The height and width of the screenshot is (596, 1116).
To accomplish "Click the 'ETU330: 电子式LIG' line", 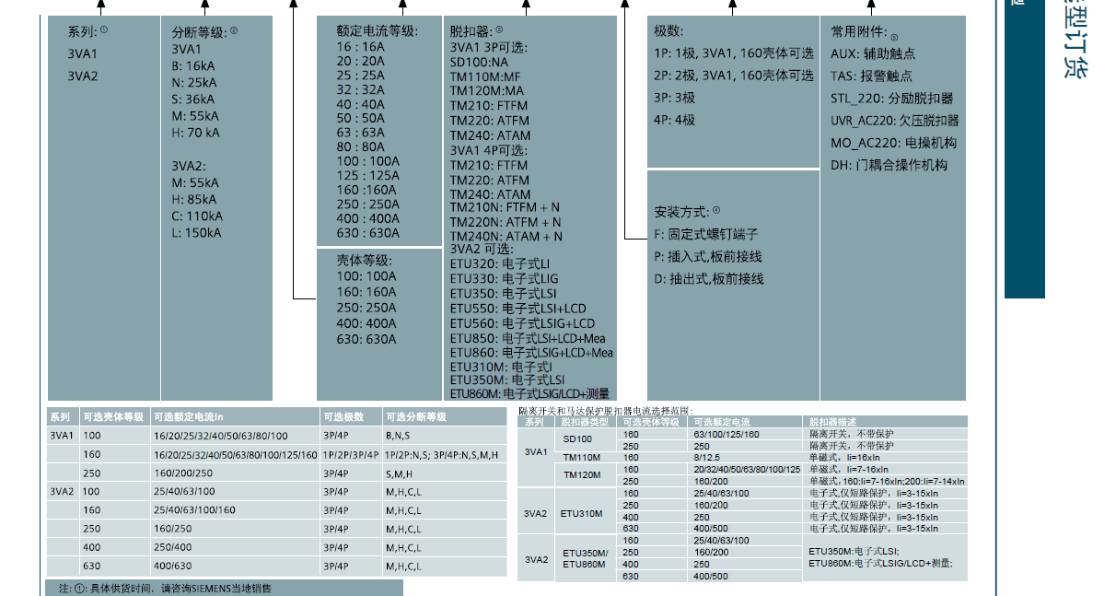I will pos(505,279).
